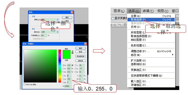Click the C field showing 61
Image resolution: width=188 pixels, height=95 pixels.
pyautogui.click(x=81, y=76)
